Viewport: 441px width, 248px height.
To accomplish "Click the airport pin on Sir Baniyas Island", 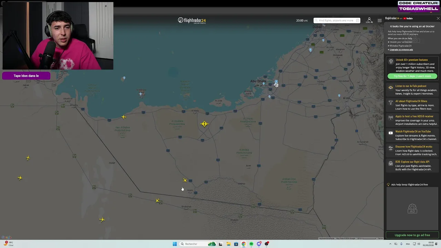I will pos(141,93).
